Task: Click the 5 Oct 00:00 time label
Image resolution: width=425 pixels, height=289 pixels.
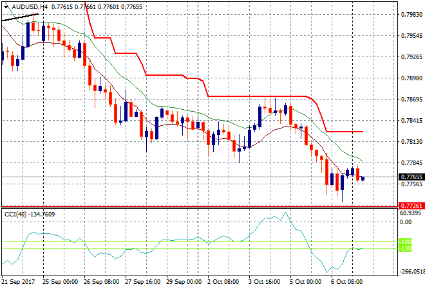Action: [306, 282]
